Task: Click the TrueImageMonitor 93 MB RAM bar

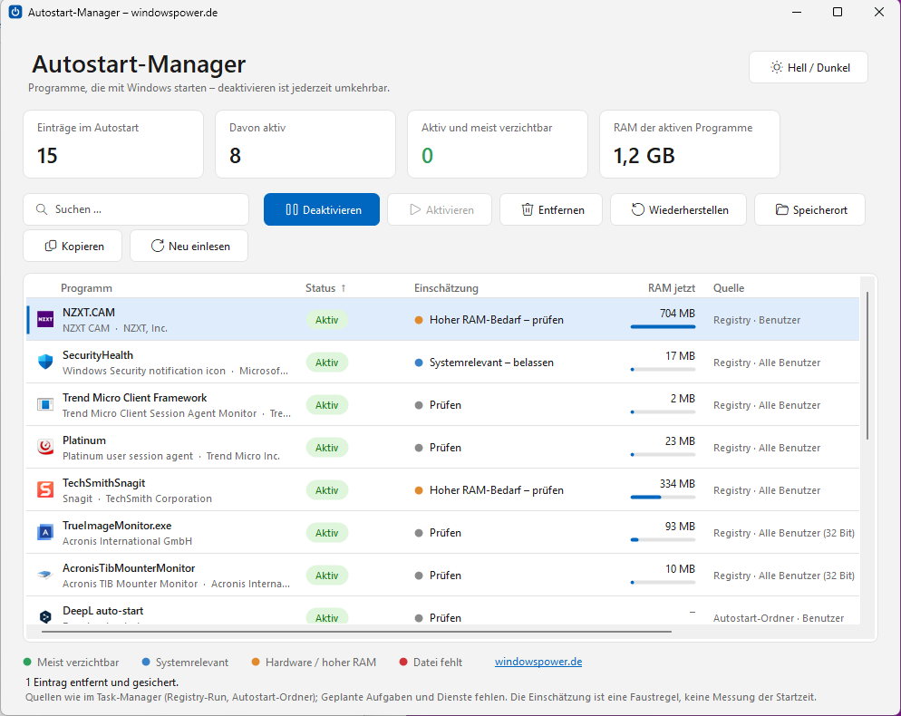Action: [x=663, y=539]
